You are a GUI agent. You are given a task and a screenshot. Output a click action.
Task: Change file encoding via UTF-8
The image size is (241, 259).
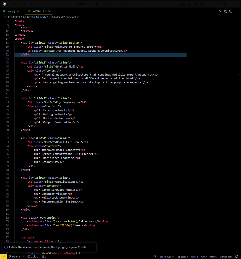[194, 256]
